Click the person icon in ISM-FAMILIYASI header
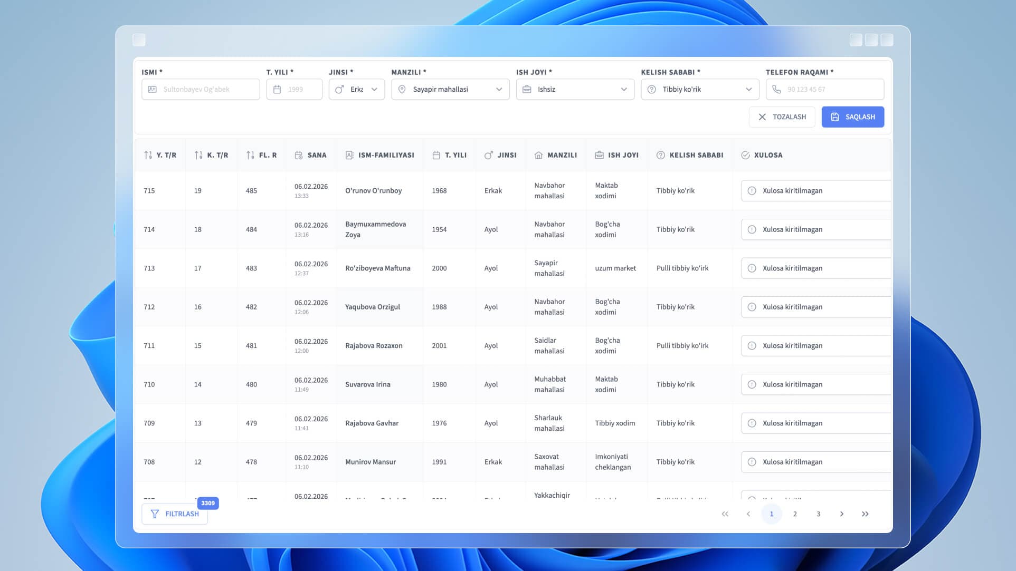Screen dimensions: 1016x571 pos(349,155)
